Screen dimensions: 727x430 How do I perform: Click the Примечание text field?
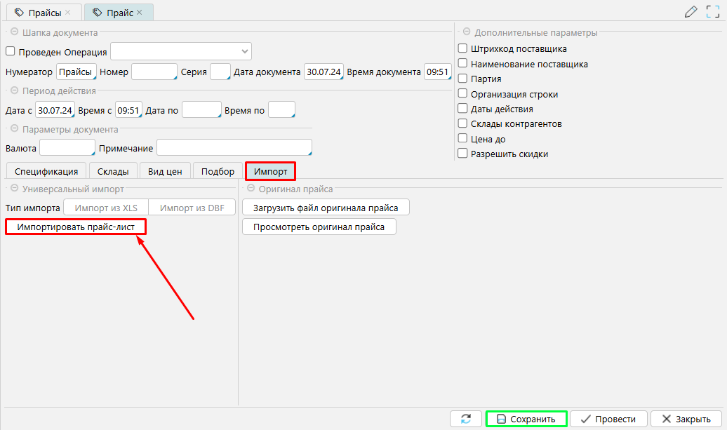tap(234, 148)
